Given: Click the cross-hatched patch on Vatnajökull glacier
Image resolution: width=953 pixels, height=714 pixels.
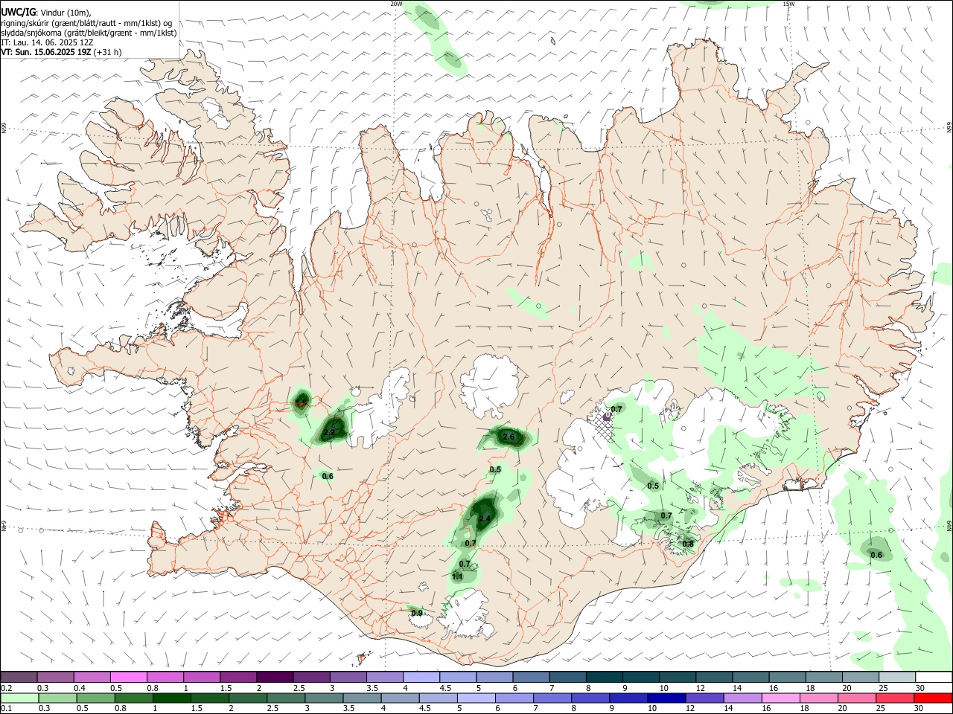Looking at the screenshot, I should tap(606, 428).
